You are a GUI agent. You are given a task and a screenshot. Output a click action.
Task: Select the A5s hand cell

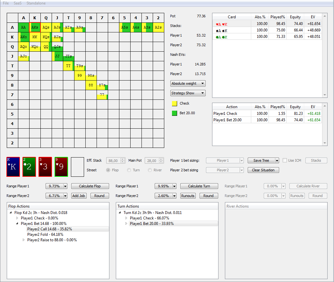point(125,28)
